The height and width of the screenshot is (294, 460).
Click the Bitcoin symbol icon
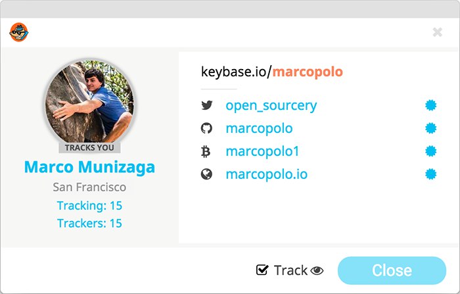point(206,151)
